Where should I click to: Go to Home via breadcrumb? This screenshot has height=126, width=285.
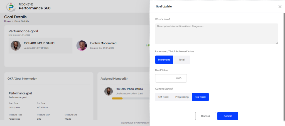(8, 21)
